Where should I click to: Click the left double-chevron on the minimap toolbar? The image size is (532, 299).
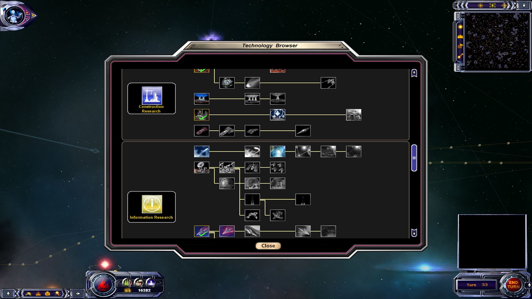coord(461,5)
